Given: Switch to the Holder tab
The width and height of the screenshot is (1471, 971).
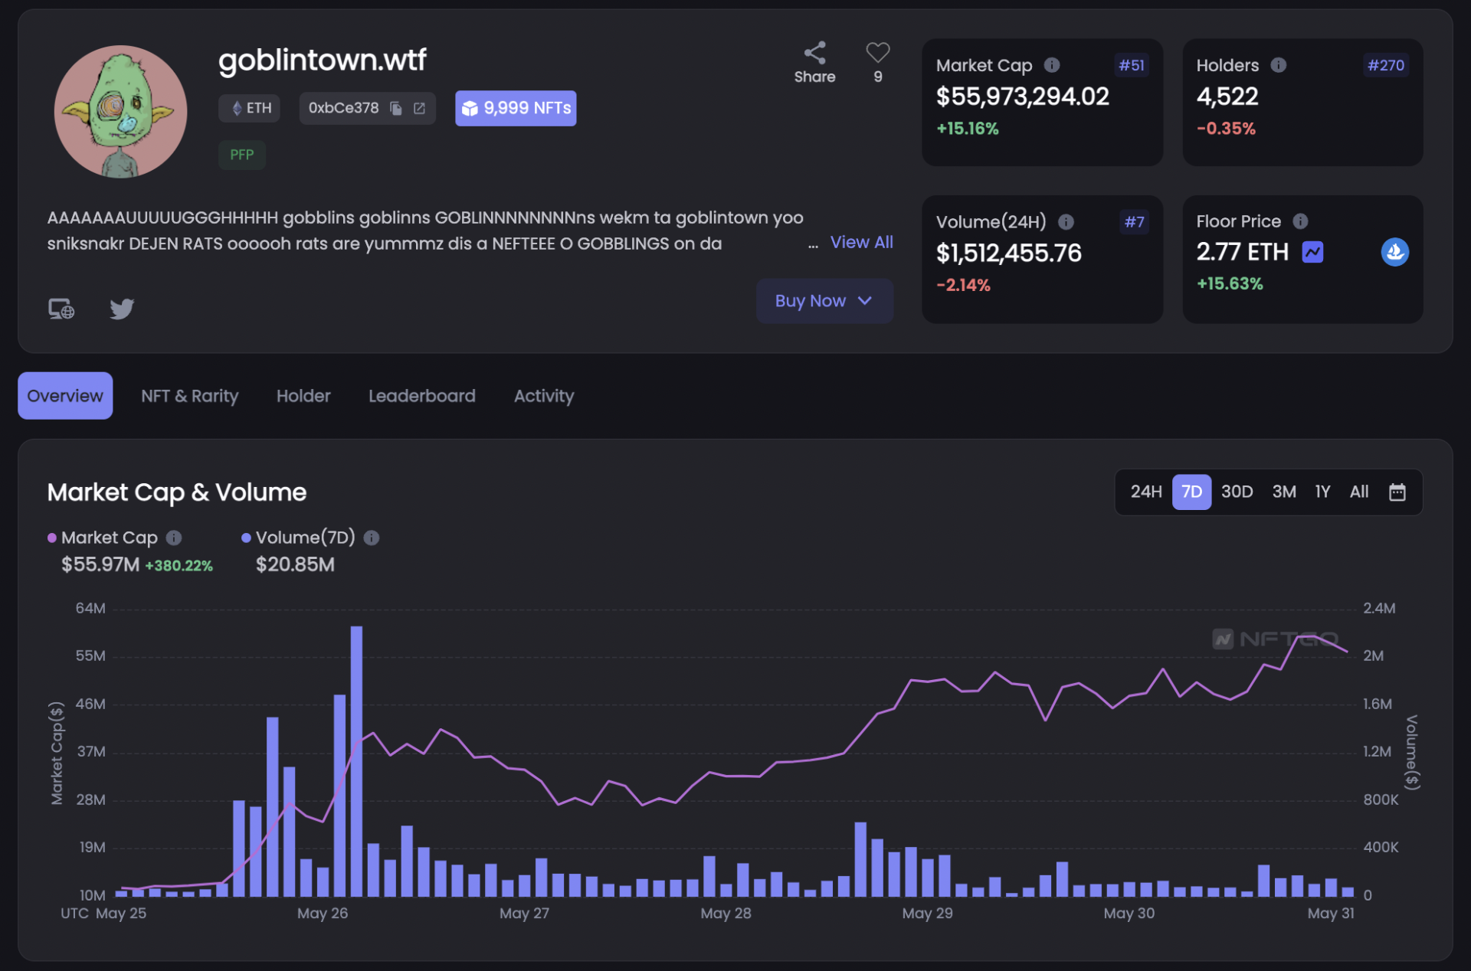Looking at the screenshot, I should click(x=303, y=396).
